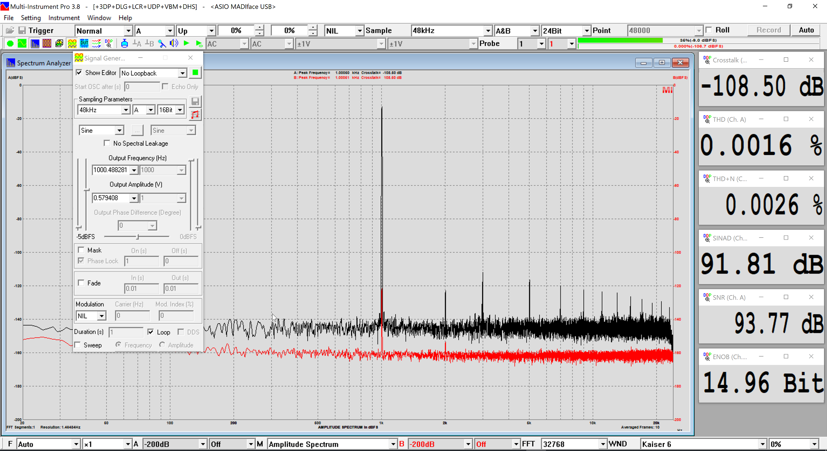This screenshot has width=827, height=451.
Task: Click the Output Frequency 1000.488281 field
Action: pyautogui.click(x=111, y=170)
